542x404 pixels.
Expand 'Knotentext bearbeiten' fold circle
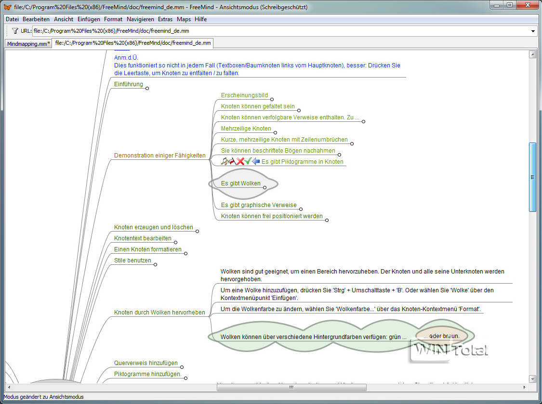coord(175,243)
